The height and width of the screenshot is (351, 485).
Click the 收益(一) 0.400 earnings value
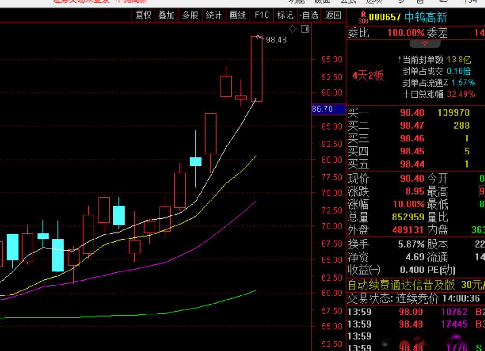(413, 270)
